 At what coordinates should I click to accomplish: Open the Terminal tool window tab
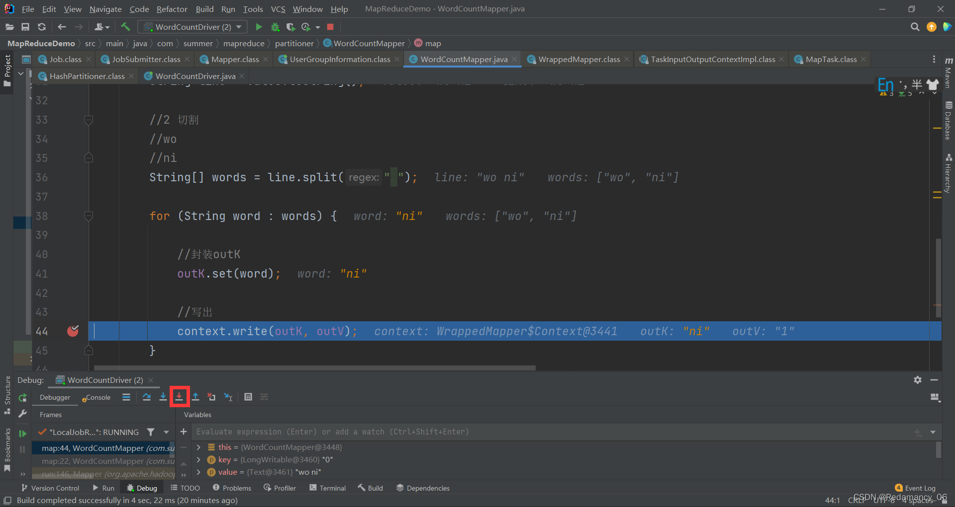coord(327,488)
